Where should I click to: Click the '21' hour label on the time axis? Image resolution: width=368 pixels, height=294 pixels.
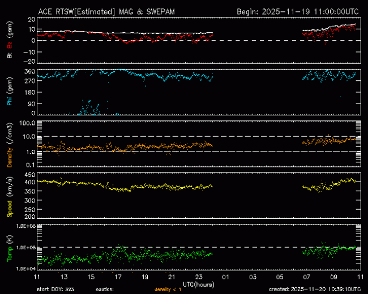tap(172, 277)
